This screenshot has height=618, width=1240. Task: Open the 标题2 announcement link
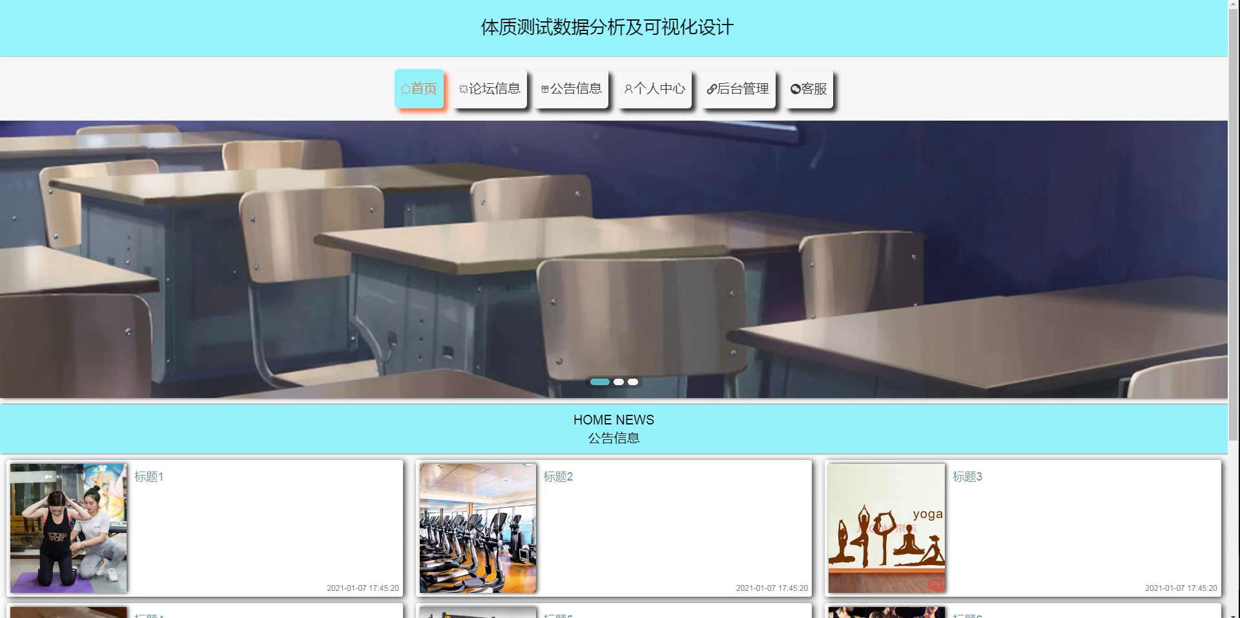tap(558, 477)
